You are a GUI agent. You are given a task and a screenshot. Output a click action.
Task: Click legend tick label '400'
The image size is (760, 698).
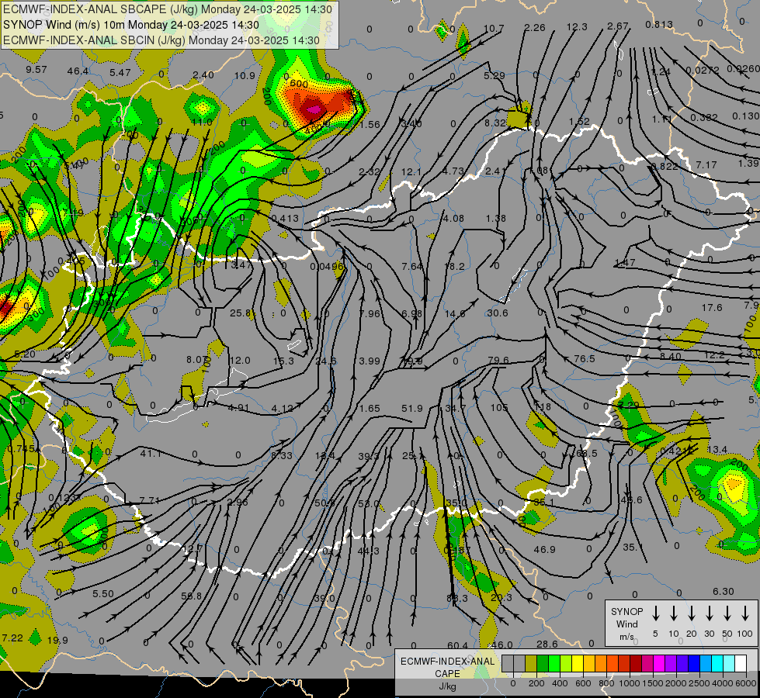560,683
